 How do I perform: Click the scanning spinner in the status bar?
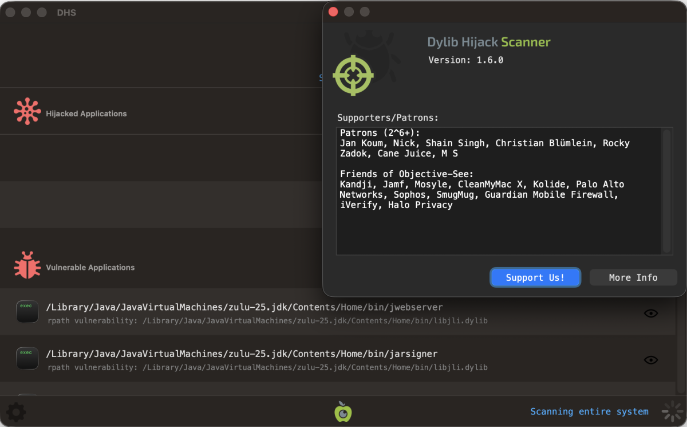point(672,412)
